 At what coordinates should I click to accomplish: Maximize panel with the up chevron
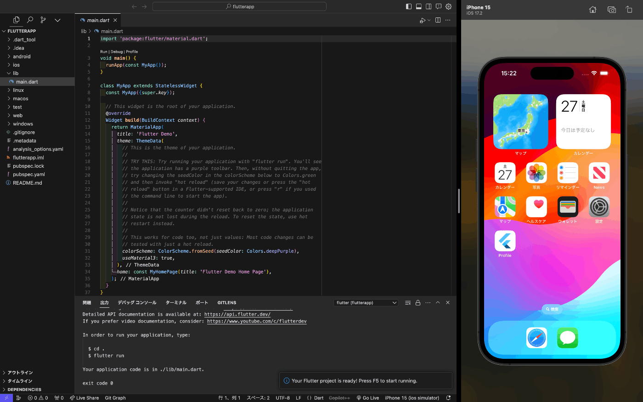click(438, 303)
